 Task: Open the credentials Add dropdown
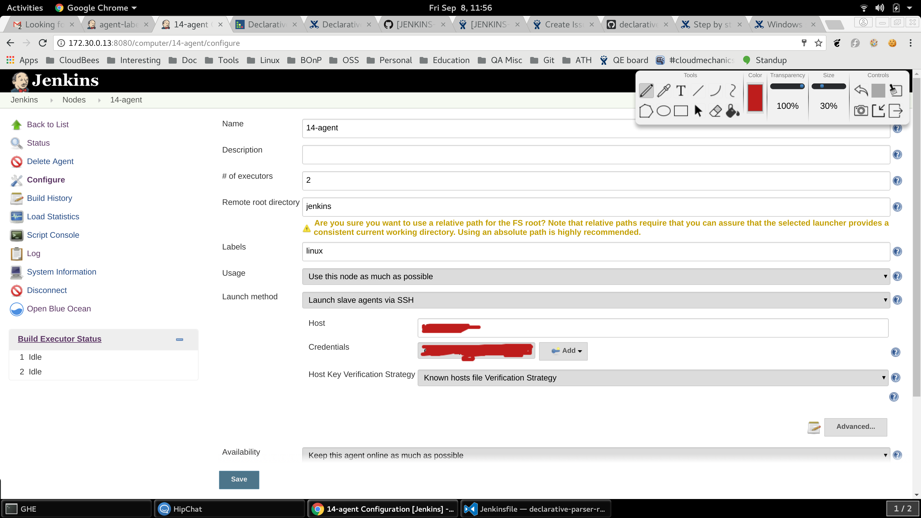tap(563, 351)
